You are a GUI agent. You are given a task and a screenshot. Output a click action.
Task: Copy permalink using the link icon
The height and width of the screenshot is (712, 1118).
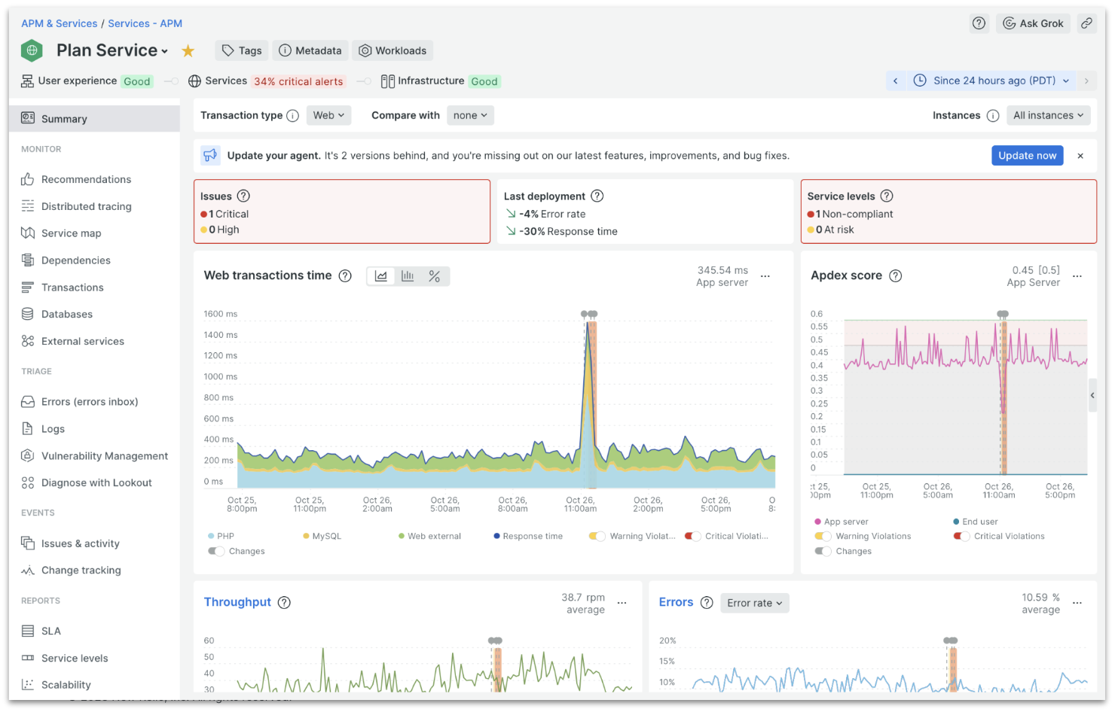pyautogui.click(x=1086, y=23)
